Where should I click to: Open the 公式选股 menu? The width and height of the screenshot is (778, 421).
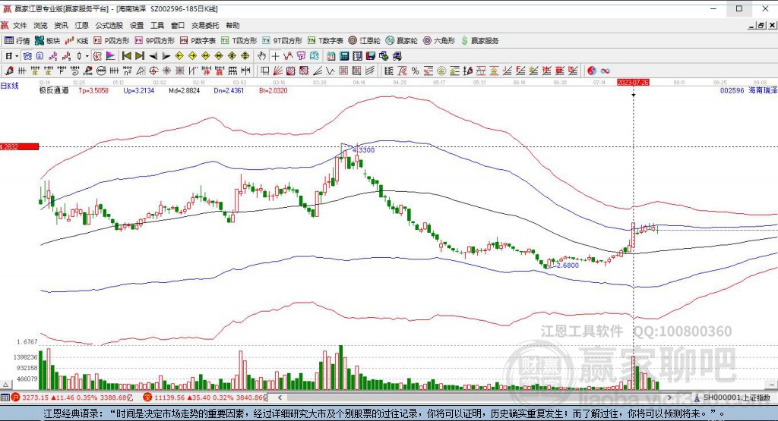(109, 25)
